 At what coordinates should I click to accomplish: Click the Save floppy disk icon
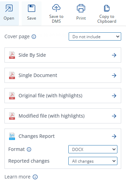click(32, 8)
